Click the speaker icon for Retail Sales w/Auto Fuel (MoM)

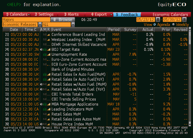(41, 84)
